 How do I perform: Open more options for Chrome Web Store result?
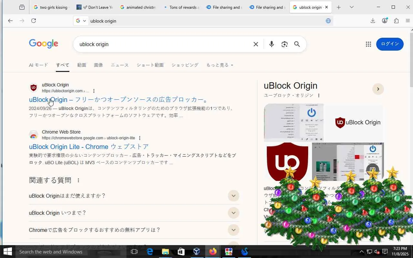click(x=139, y=138)
